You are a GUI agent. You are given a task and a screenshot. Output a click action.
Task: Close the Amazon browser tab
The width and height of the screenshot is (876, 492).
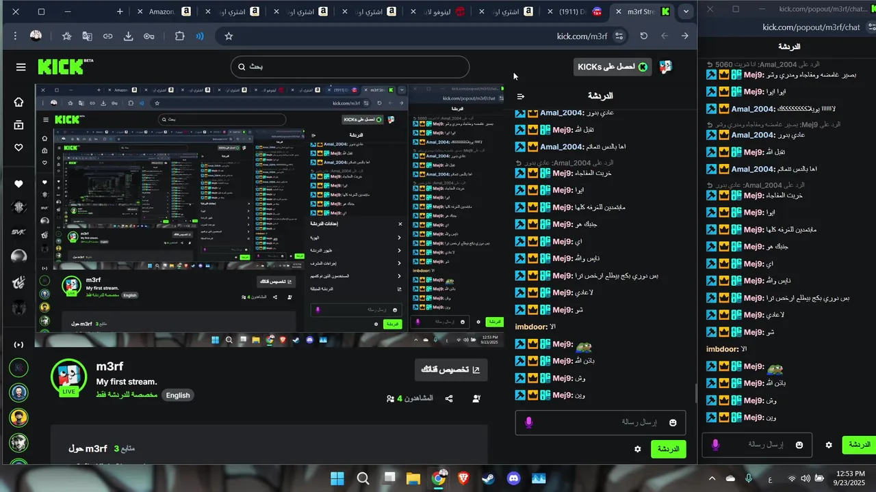[x=140, y=12]
